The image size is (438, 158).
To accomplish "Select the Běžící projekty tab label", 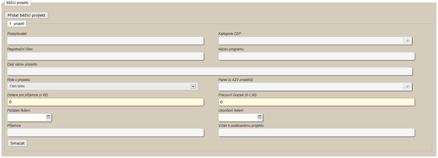I will coord(17,3).
